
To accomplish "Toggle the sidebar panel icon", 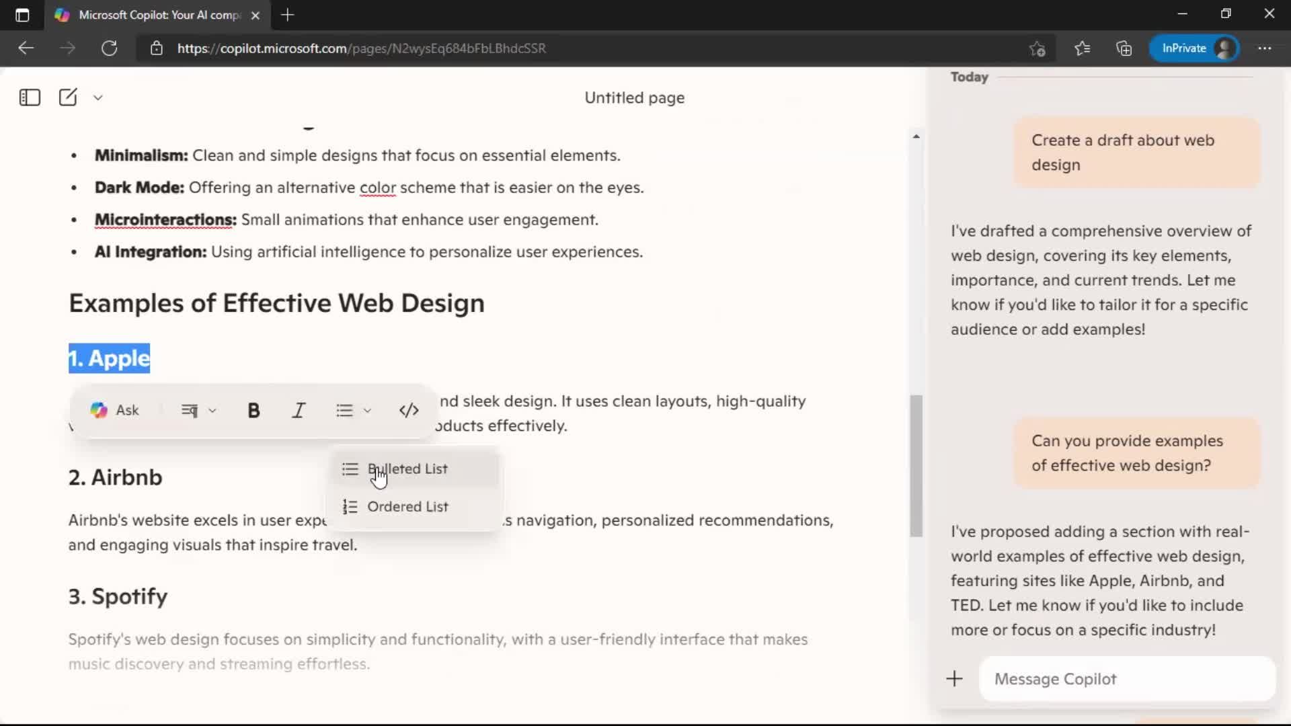I will point(30,97).
